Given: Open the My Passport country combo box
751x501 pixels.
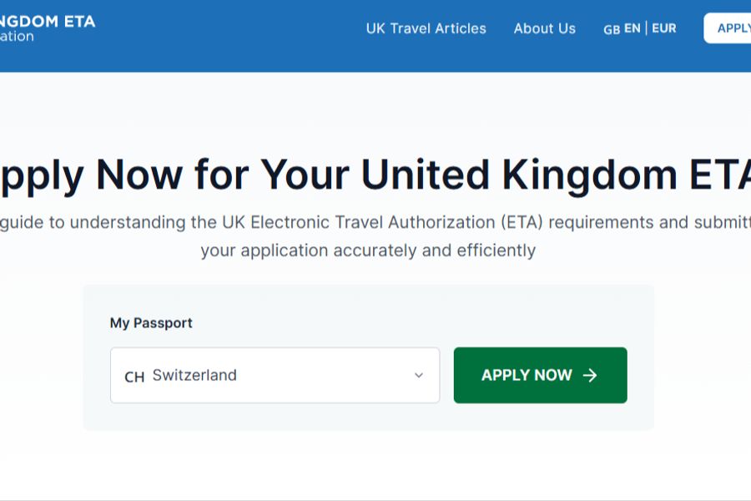Looking at the screenshot, I should pos(275,376).
